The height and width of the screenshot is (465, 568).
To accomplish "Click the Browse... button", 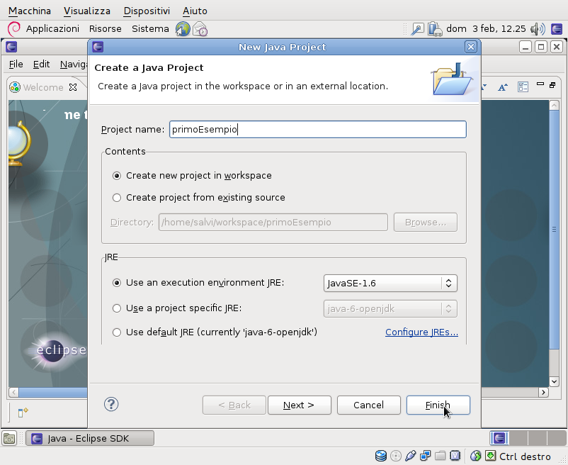I will click(x=425, y=222).
